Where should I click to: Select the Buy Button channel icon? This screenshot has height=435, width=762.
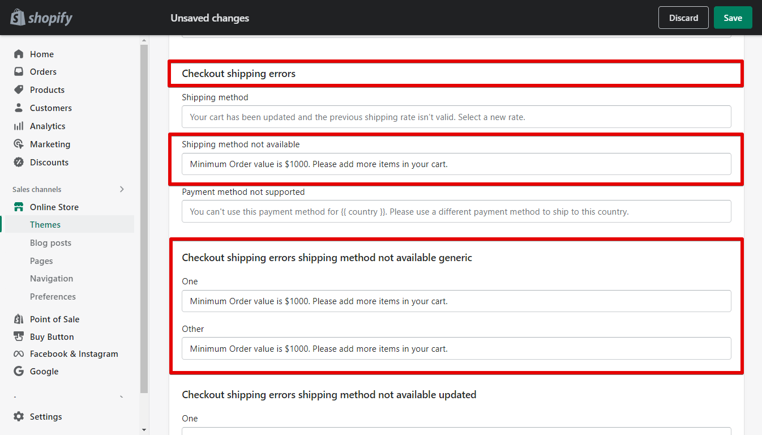pyautogui.click(x=19, y=336)
